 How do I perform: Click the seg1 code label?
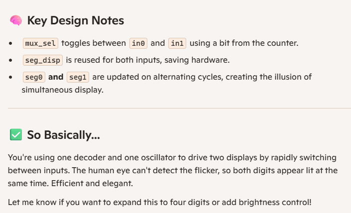pos(78,77)
